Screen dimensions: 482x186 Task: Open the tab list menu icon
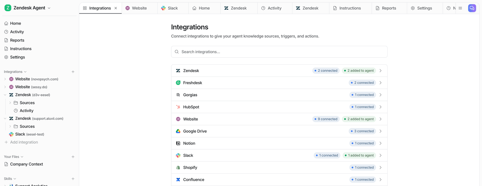coord(460,8)
